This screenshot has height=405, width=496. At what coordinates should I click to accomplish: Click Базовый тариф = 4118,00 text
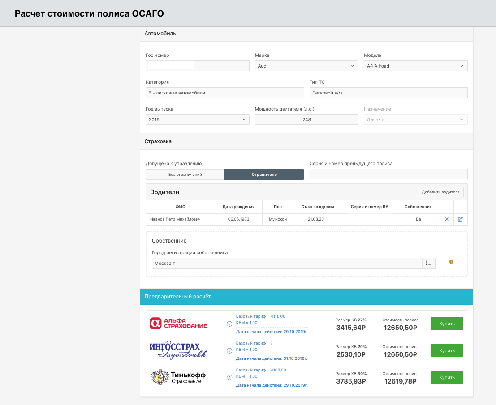(x=261, y=316)
